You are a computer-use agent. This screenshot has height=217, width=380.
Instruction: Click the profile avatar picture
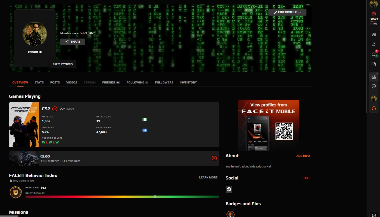(35, 34)
